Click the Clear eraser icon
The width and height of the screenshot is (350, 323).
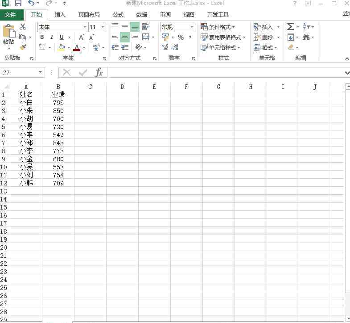(291, 47)
